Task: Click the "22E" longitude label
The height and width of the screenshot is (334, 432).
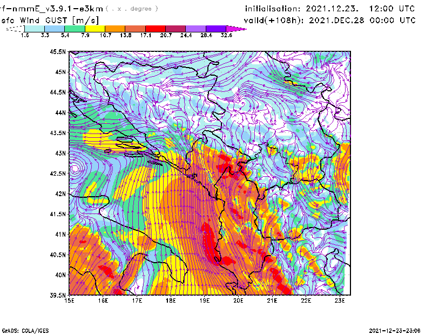Action: pos(306,300)
